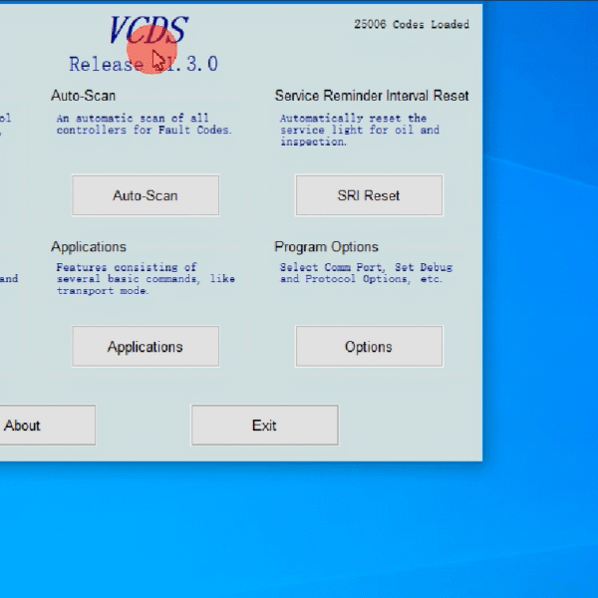Click the service light reset description text
This screenshot has width=598, height=598.
(359, 130)
